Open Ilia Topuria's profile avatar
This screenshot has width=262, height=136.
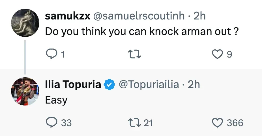tap(25, 91)
